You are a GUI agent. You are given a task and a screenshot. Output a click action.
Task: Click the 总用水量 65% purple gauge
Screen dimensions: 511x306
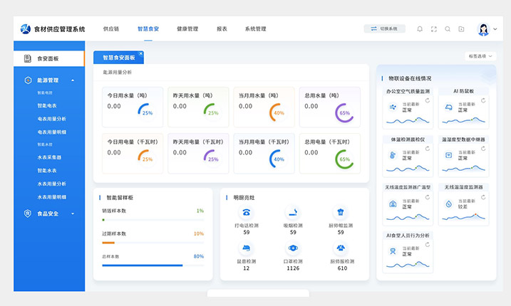tap(344, 112)
